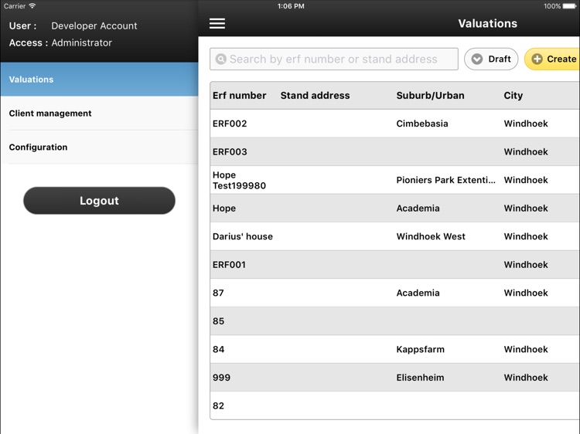Click the 1:06 PM clock
580x434 pixels.
tap(291, 6)
